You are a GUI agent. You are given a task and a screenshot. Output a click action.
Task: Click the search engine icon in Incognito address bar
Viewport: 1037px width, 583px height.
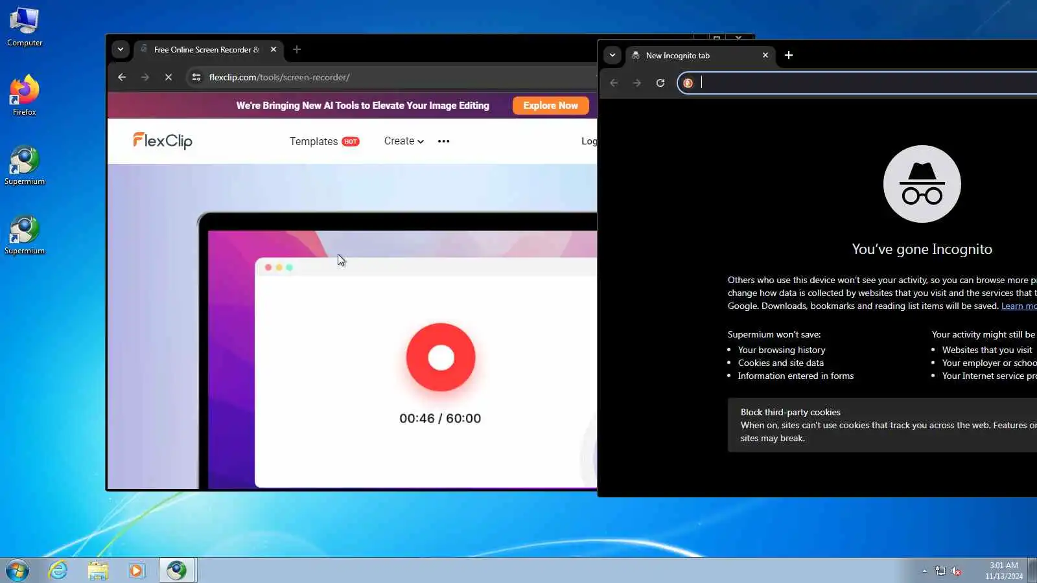click(x=688, y=83)
